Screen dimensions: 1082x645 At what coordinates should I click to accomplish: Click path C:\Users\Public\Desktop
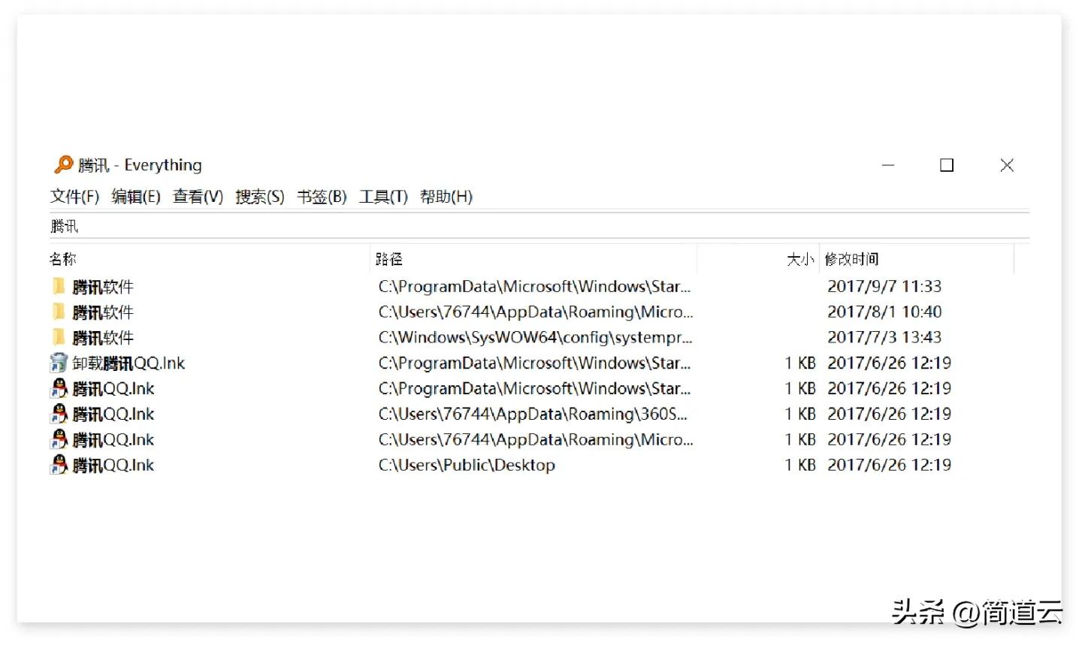(467, 465)
